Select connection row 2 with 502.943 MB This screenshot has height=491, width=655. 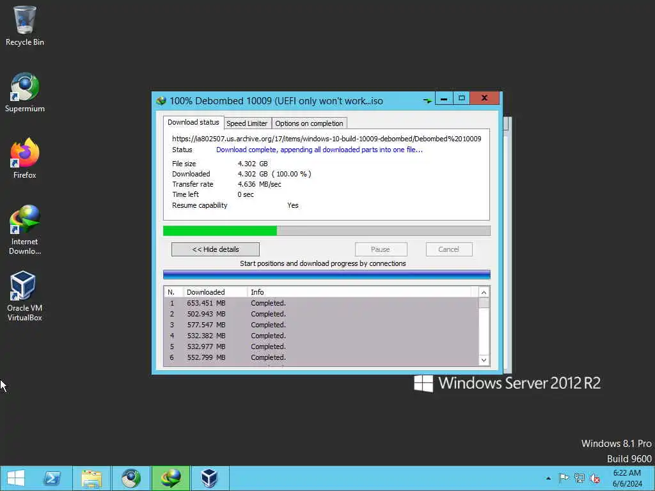point(321,314)
